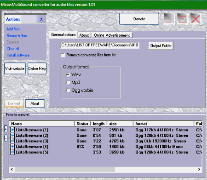Switch to the About tab
Screen dimensions: 207x180
point(84,35)
